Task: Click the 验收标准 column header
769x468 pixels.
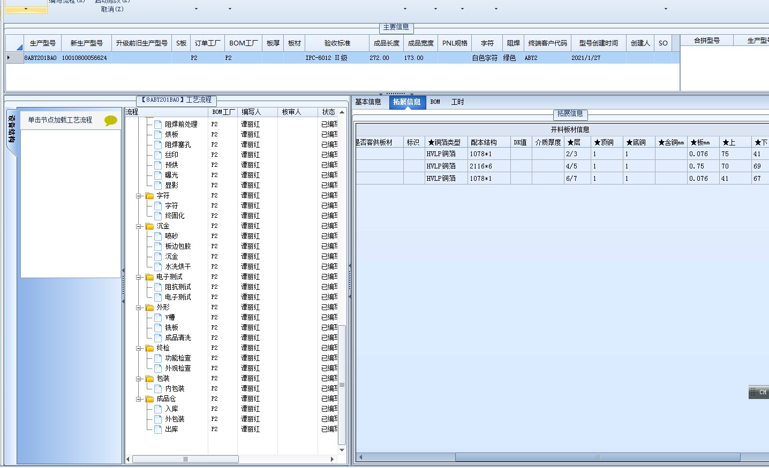Action: pos(337,43)
